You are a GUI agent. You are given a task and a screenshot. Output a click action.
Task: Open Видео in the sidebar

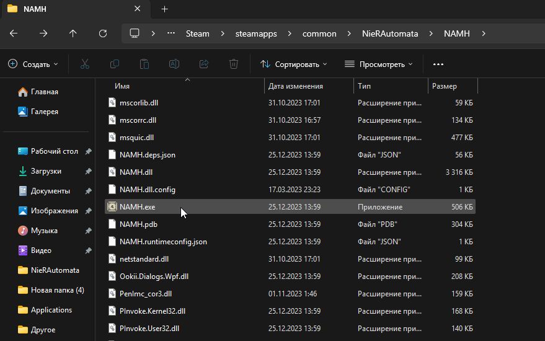(x=34, y=250)
